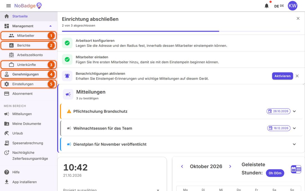Click the Meine Dokumente folder icon
Viewport: 305px width, 191px height.
pos(7,124)
